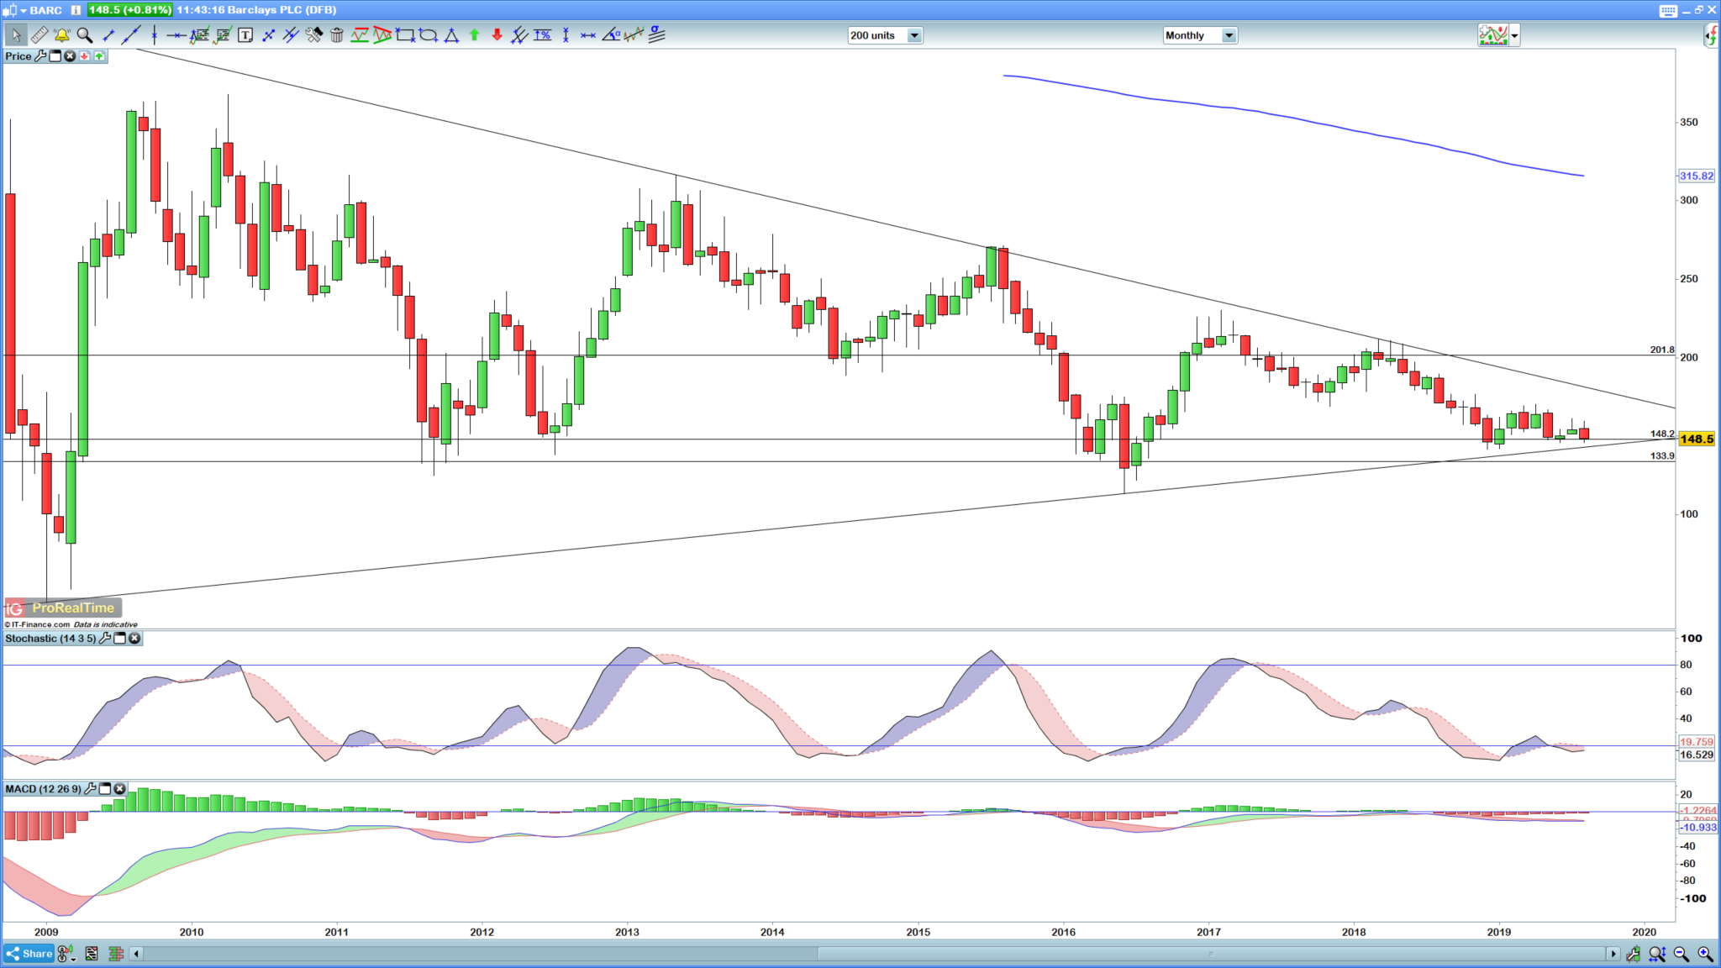The height and width of the screenshot is (968, 1721).
Task: Open the wrench and hammer object settings tool
Action: click(314, 35)
